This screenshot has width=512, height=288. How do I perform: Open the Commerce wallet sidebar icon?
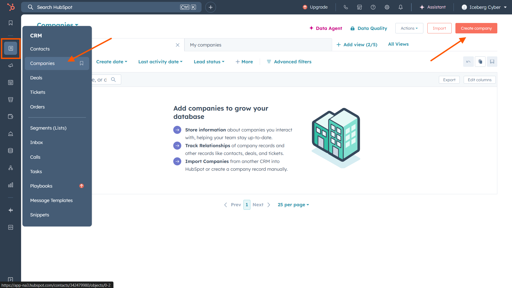[x=11, y=116]
